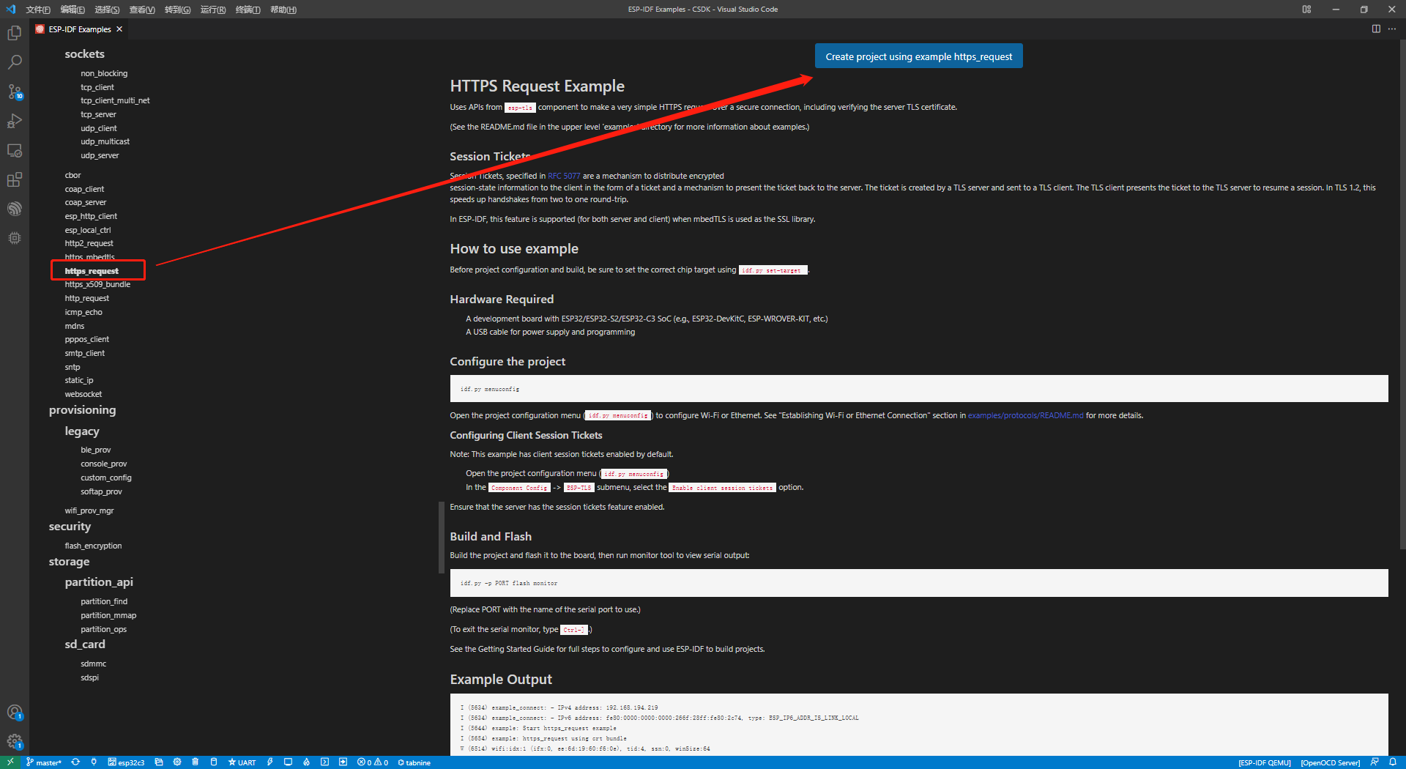The height and width of the screenshot is (769, 1406).
Task: Close the ESP-IDF Examples tab
Action: (x=119, y=29)
